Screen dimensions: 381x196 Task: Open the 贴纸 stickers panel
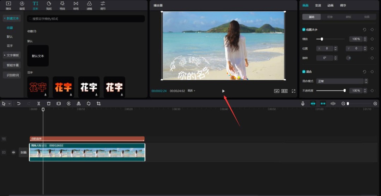coord(49,5)
